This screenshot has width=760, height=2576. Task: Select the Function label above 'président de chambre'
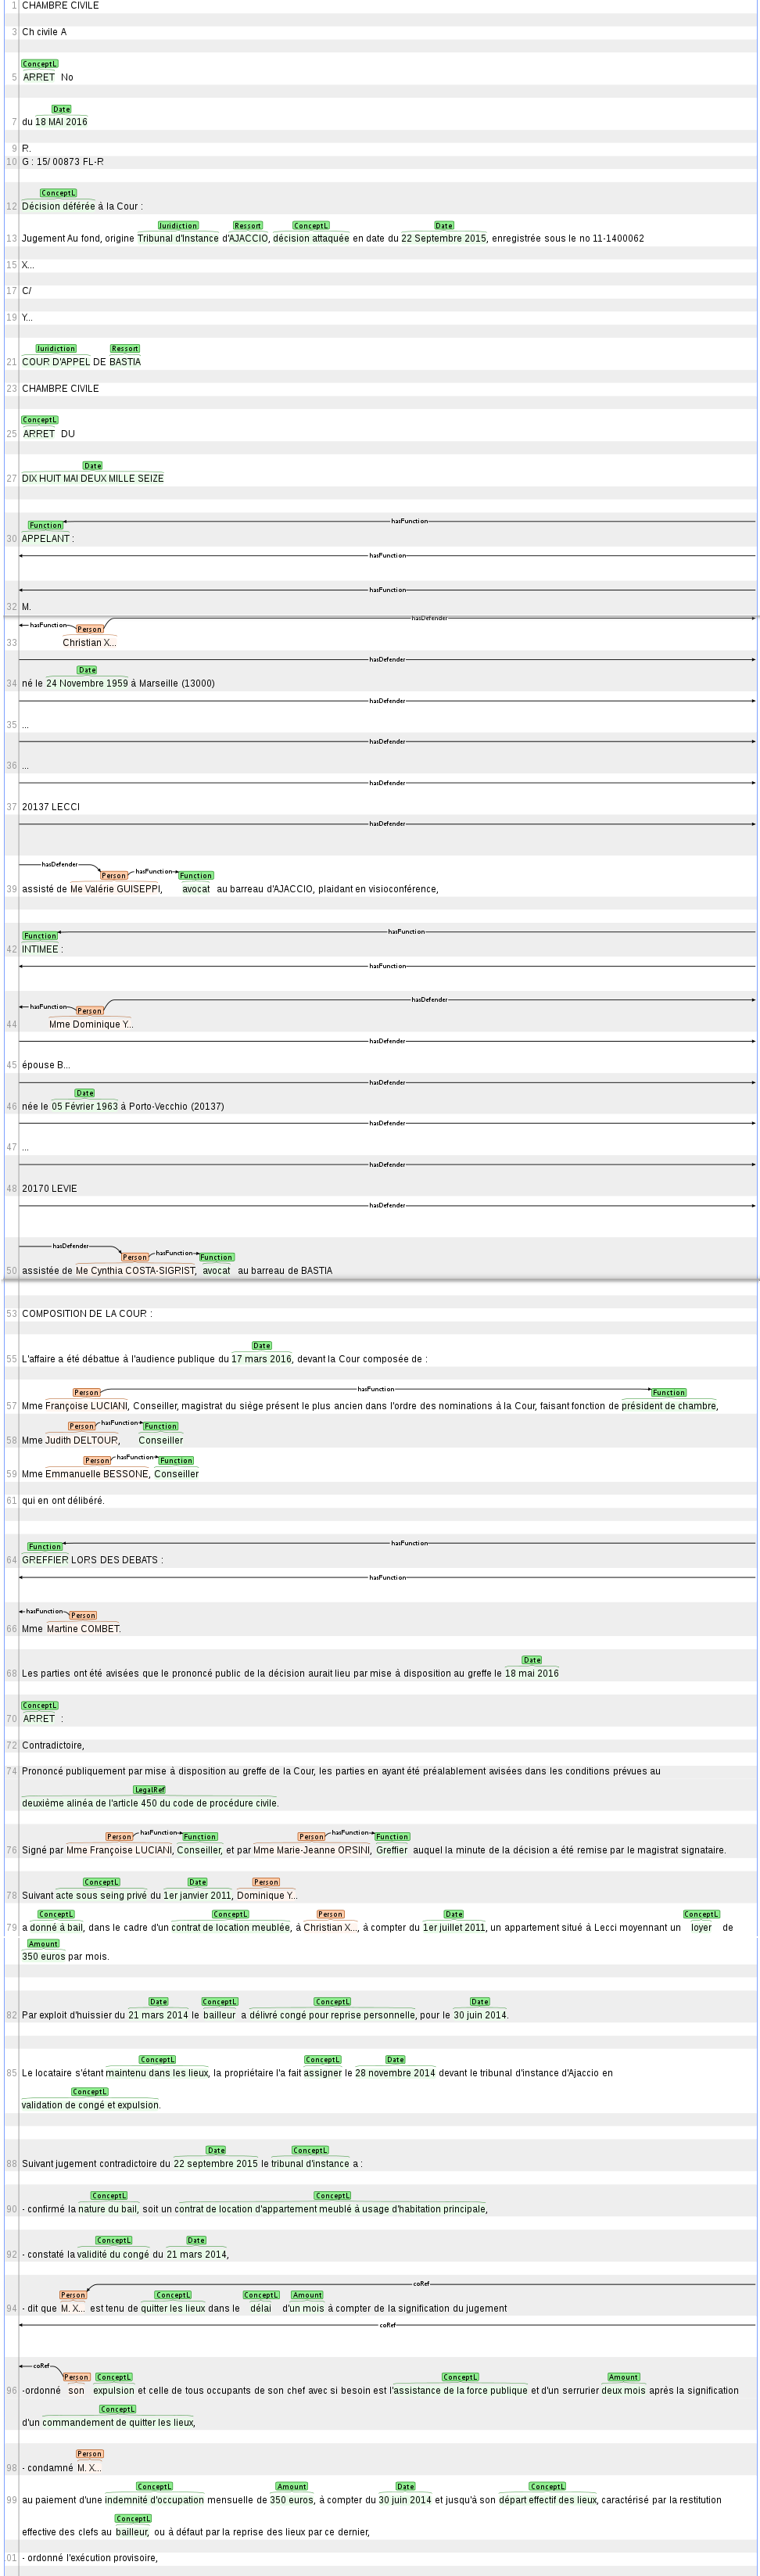point(669,1393)
